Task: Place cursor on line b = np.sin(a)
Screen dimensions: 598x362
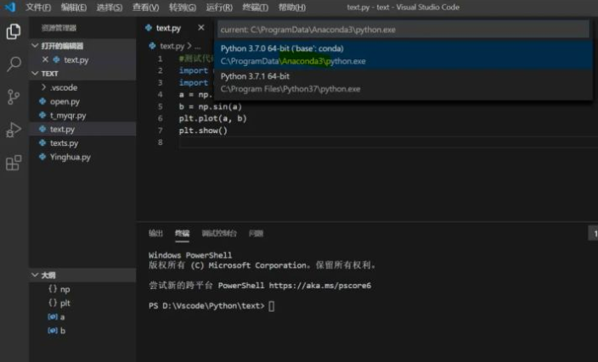Action: tap(210, 107)
